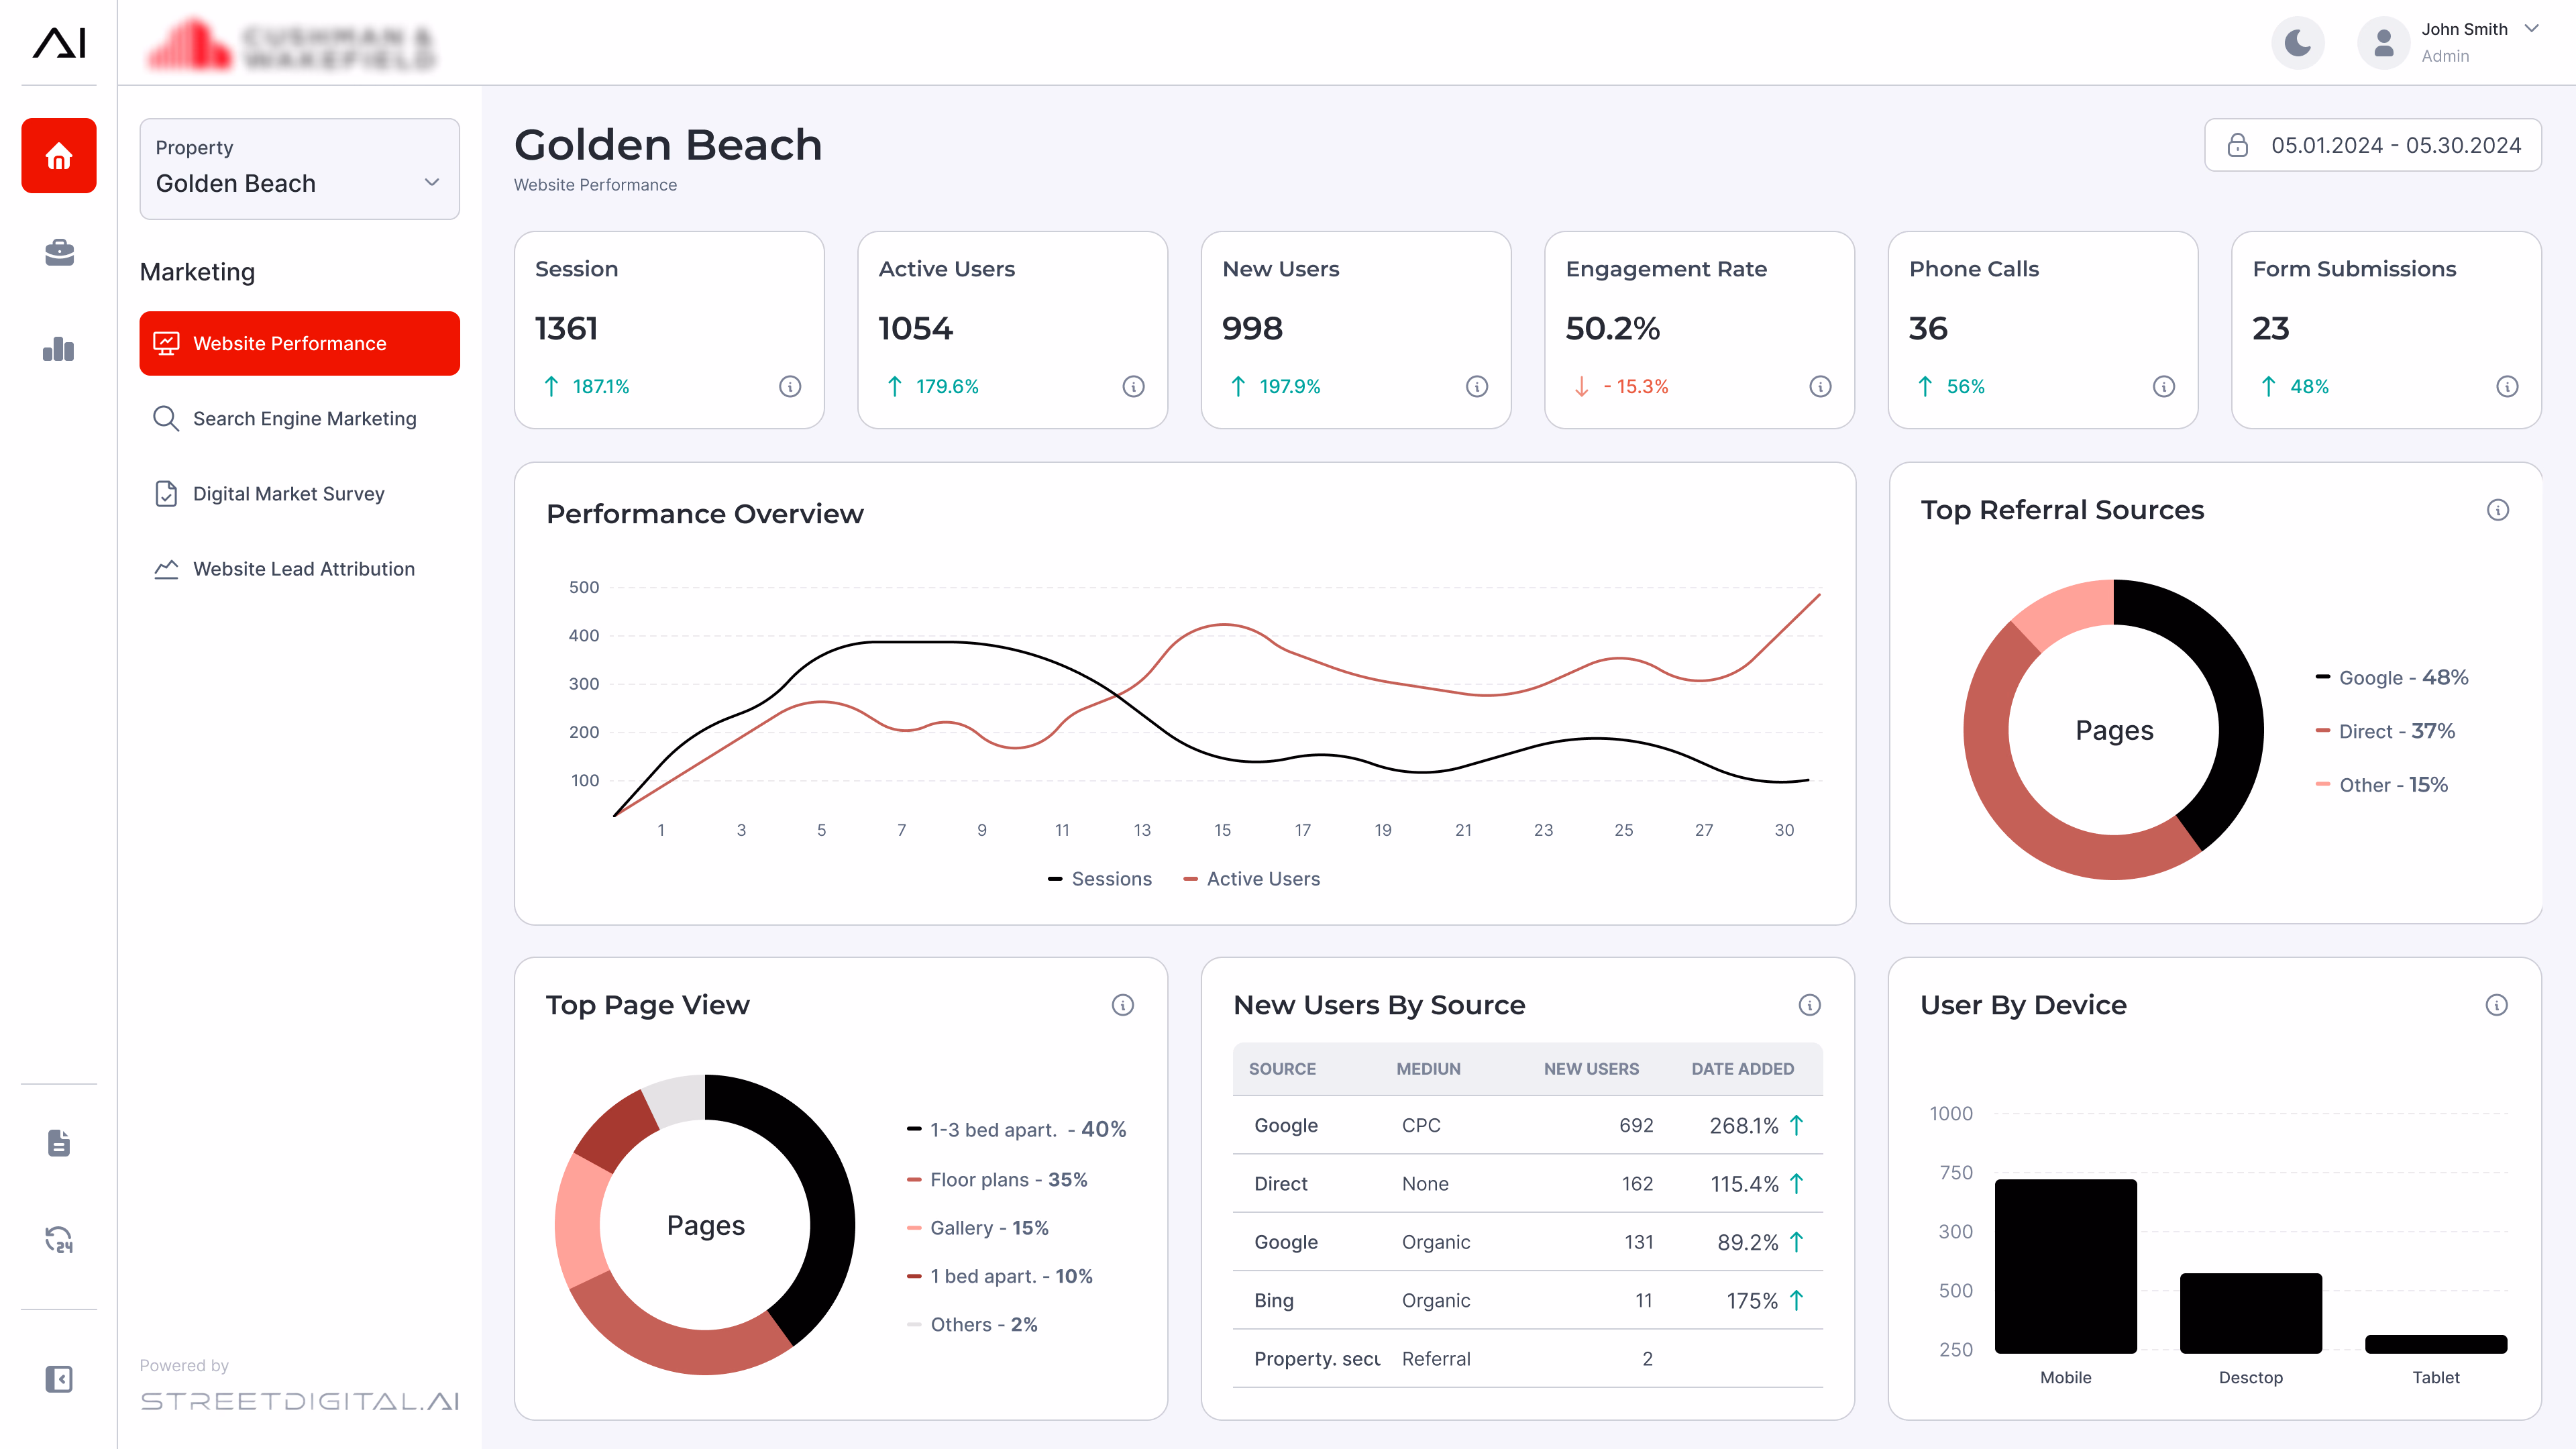Open the Property Golden Beach dropdown
2576x1449 pixels.
pyautogui.click(x=300, y=169)
